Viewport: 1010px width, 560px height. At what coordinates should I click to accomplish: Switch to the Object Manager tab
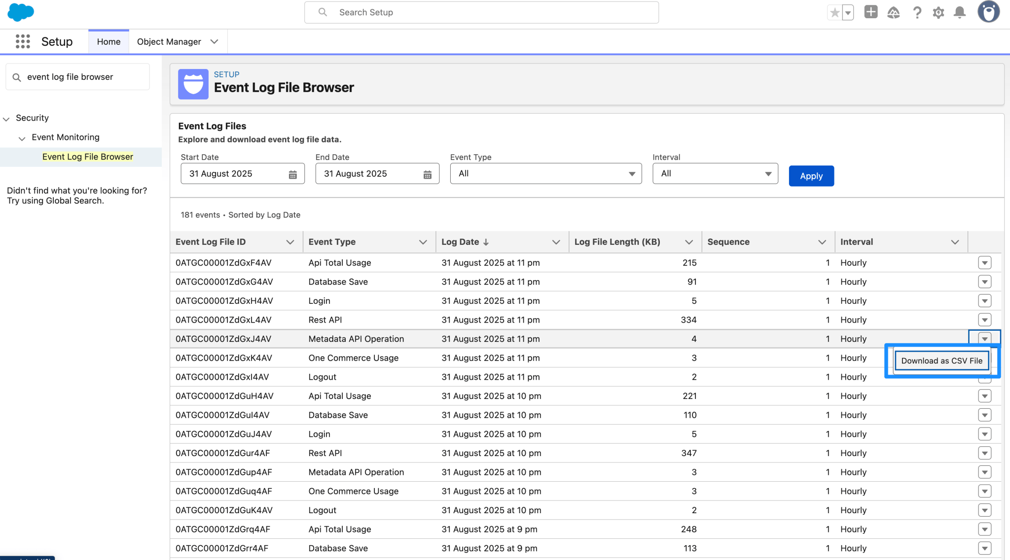pyautogui.click(x=169, y=41)
